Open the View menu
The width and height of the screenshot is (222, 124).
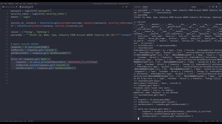[17, 3]
